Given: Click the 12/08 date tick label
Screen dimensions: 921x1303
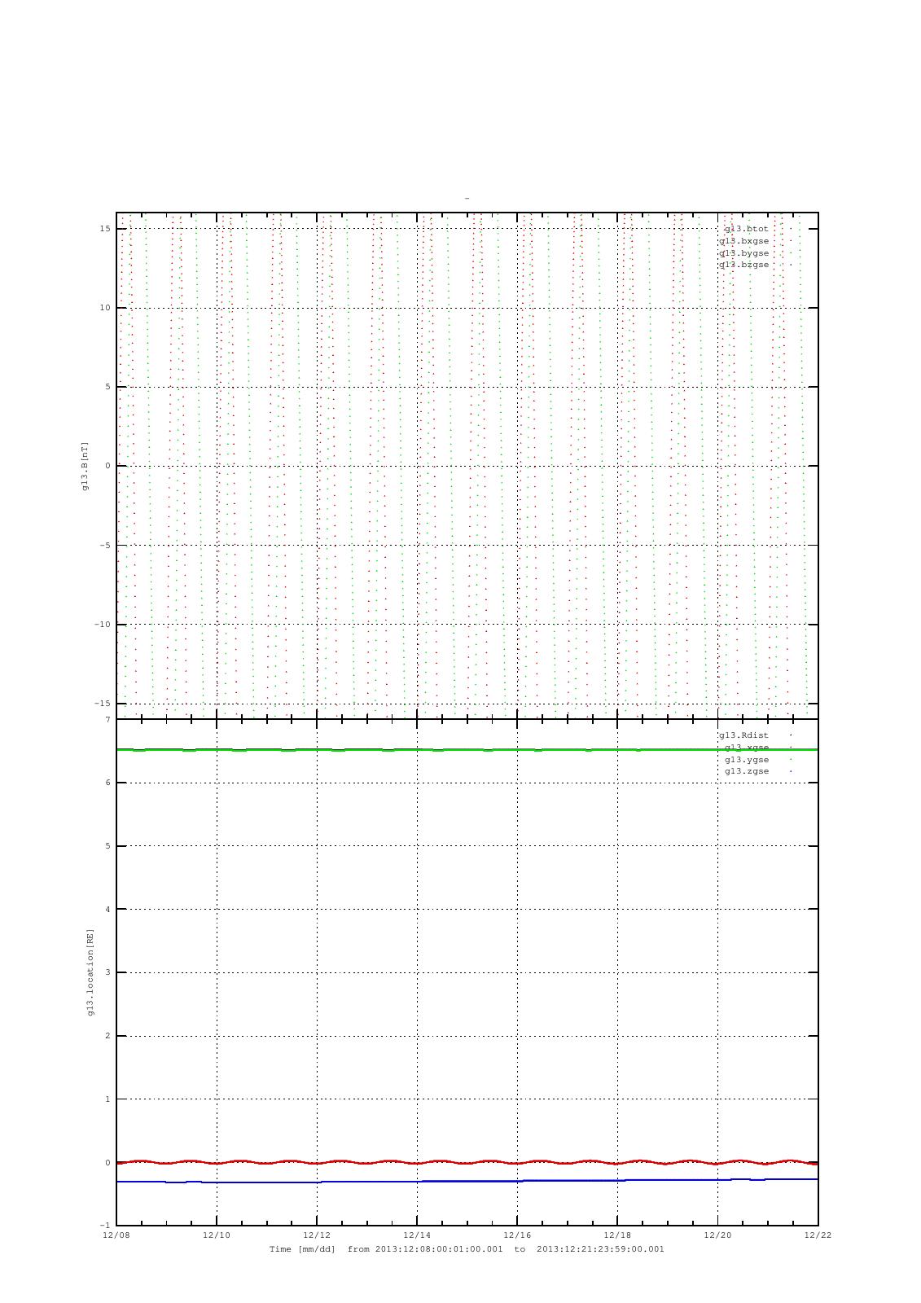Looking at the screenshot, I should 116,1235.
